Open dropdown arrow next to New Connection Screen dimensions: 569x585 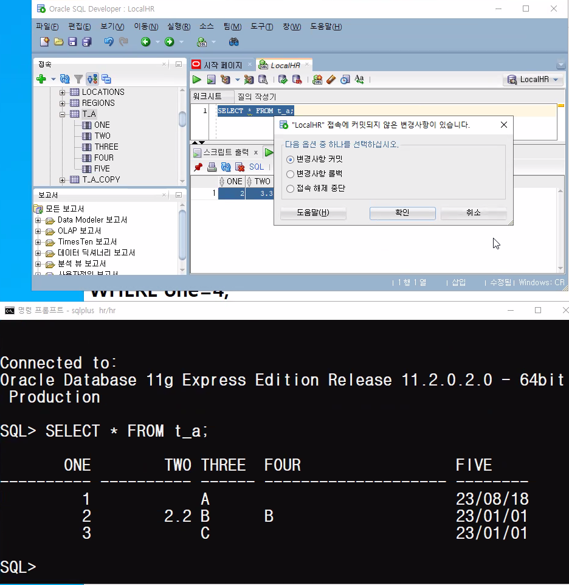pyautogui.click(x=53, y=79)
